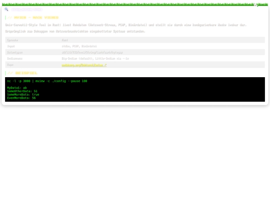Click the first paragraph starting "Unix-Coreutil-Style Tool in Rust"

(126, 25)
